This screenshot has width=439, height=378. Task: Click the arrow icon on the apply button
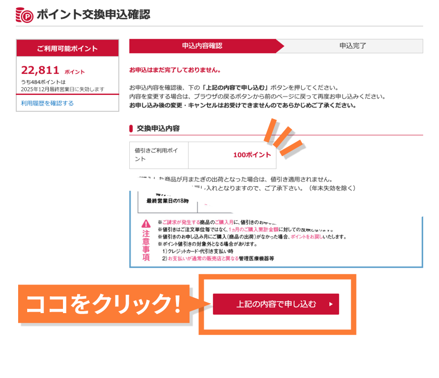331,304
